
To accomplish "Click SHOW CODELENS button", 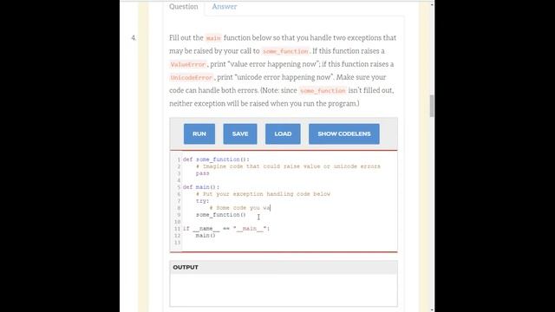I will [343, 133].
